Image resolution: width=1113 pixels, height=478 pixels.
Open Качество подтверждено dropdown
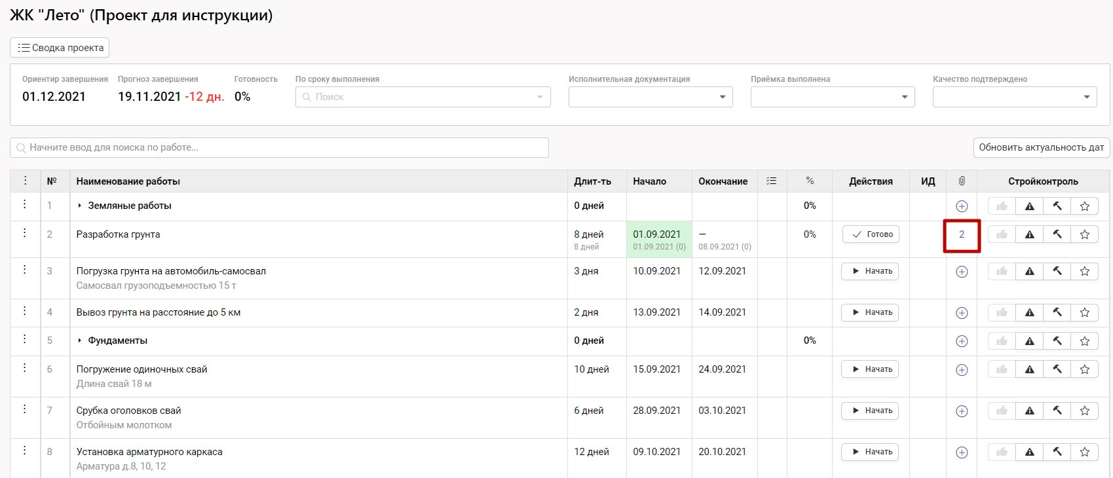pos(1014,97)
